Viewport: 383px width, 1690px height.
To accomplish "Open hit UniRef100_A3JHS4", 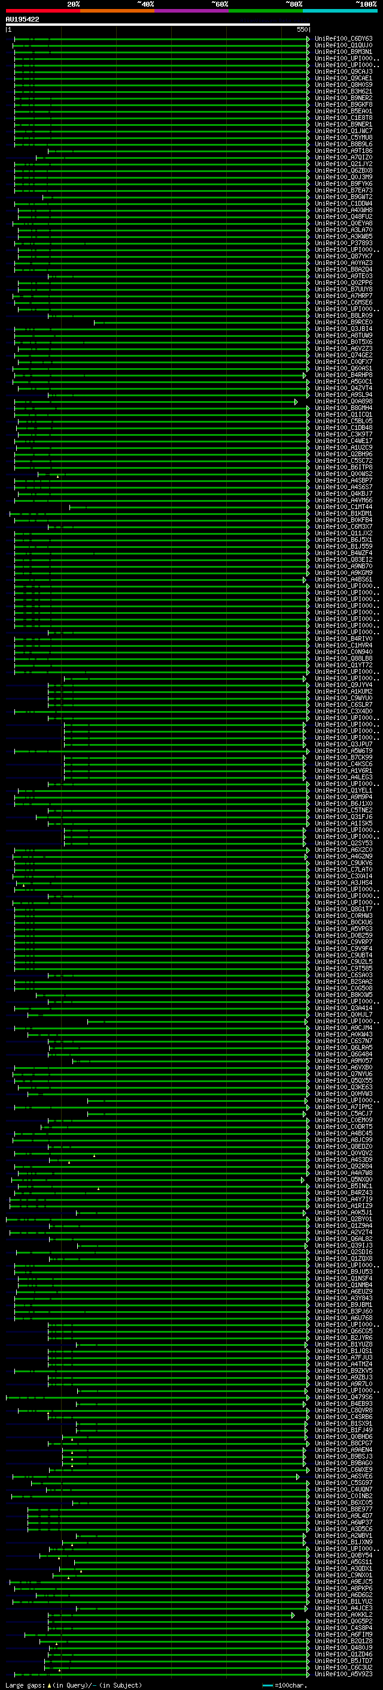I will 343,883.
